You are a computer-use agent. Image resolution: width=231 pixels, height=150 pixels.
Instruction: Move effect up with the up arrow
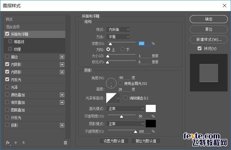[16, 143]
